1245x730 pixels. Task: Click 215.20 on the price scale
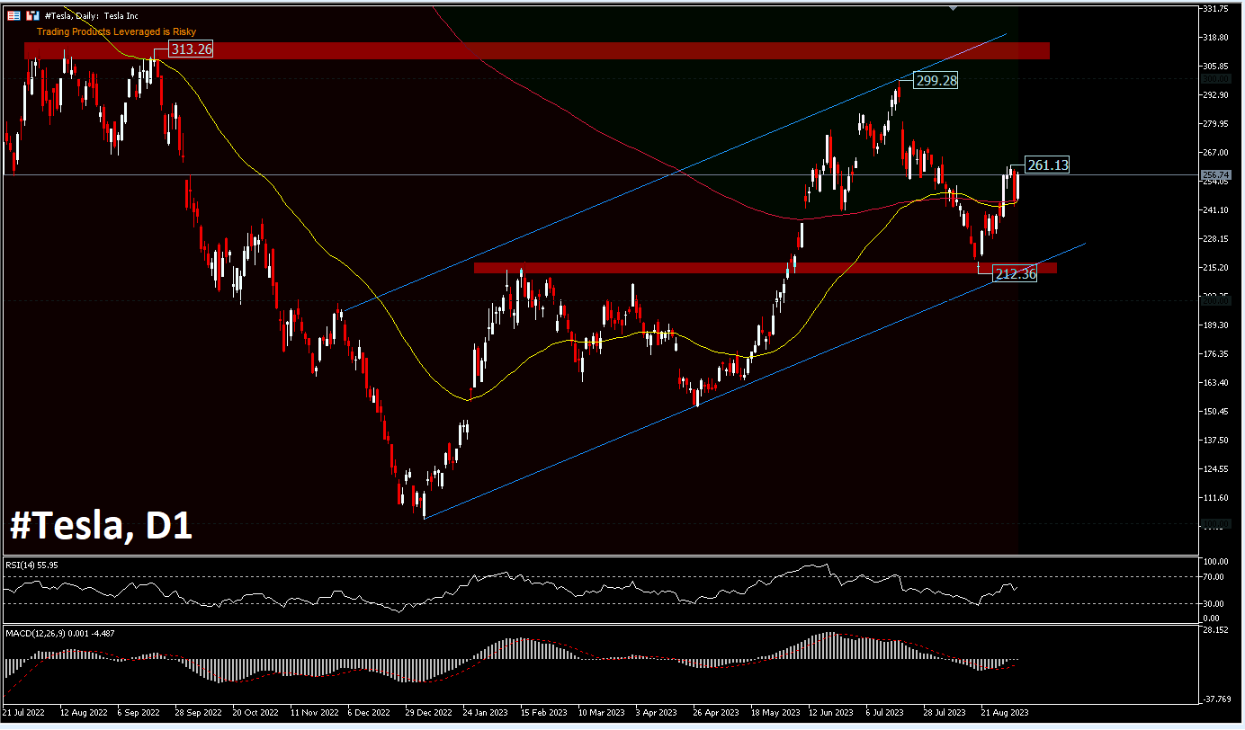coord(1217,268)
